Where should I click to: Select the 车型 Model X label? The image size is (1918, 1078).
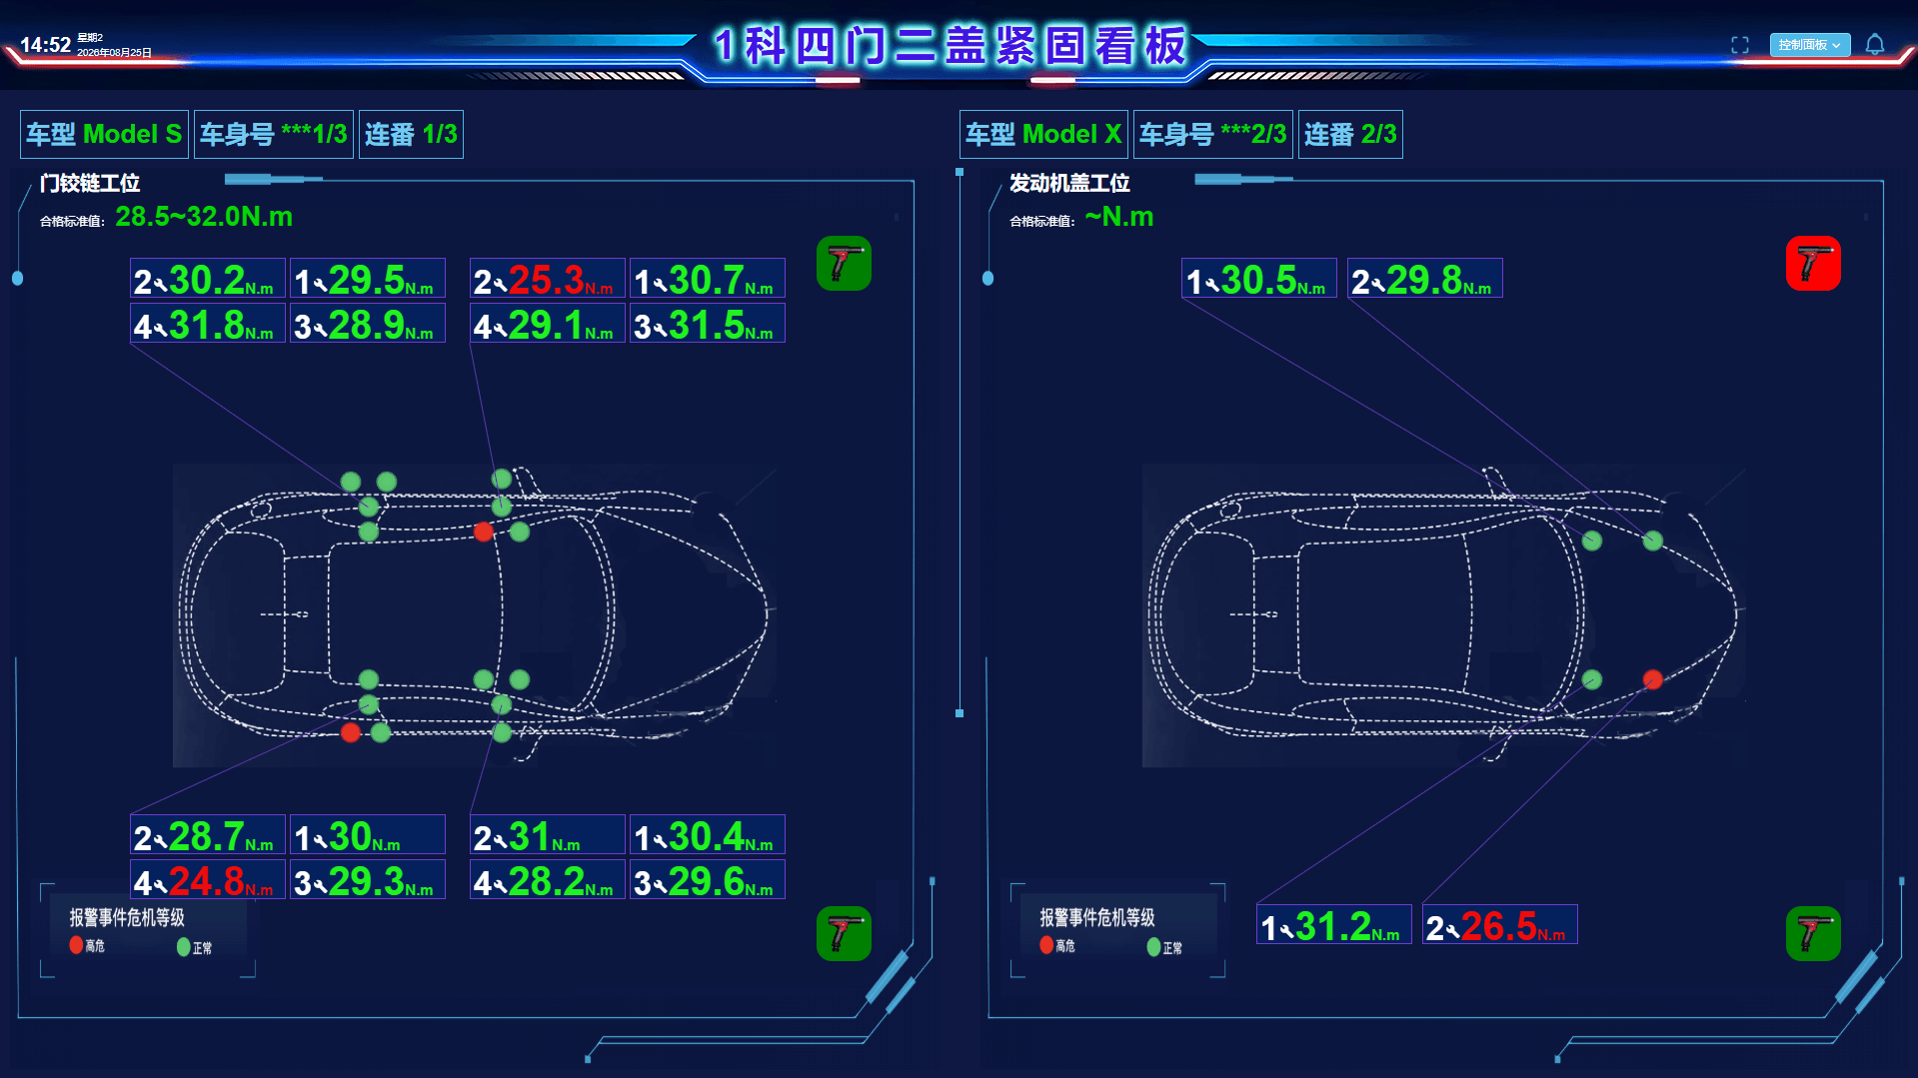(1043, 134)
